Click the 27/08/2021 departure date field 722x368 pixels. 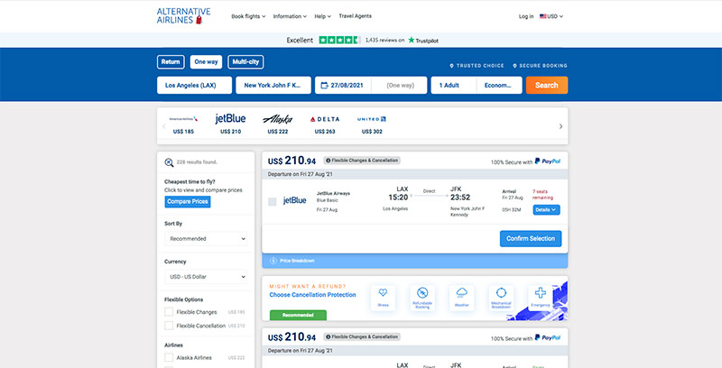click(343, 85)
